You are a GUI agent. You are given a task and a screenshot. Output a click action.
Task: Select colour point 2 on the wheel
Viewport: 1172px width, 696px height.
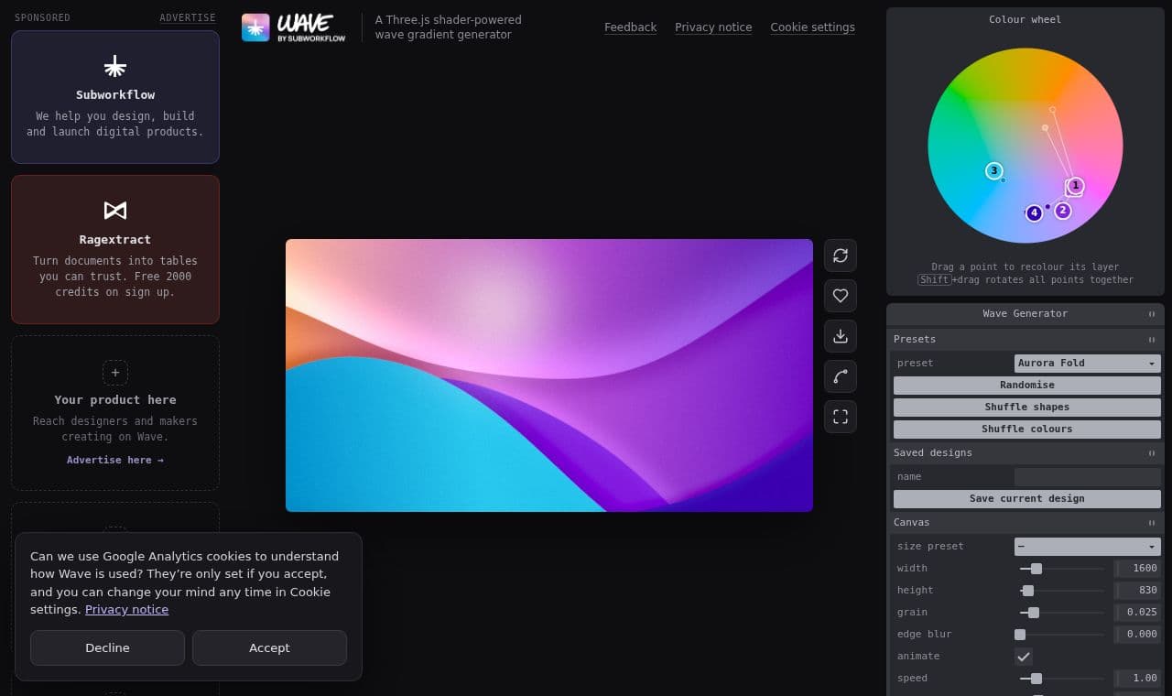click(x=1063, y=211)
